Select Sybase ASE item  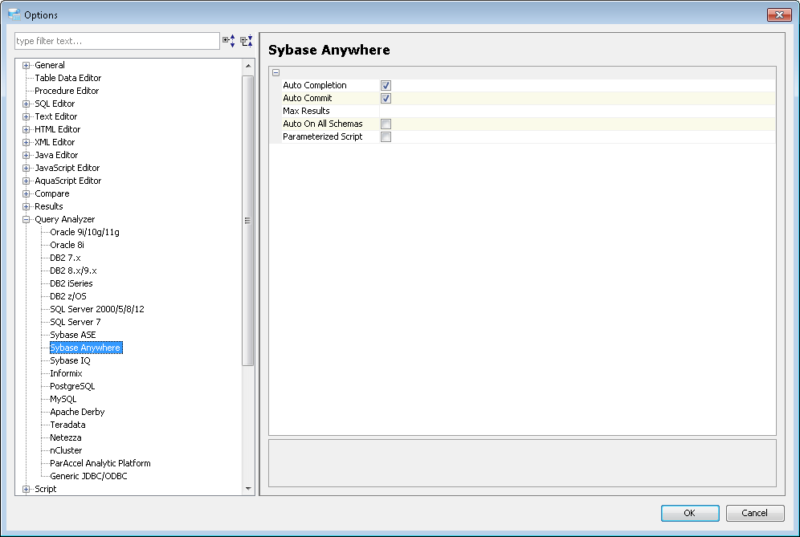pos(73,335)
